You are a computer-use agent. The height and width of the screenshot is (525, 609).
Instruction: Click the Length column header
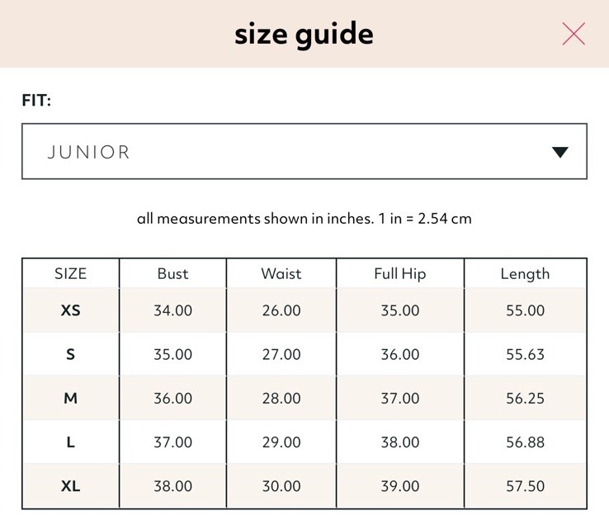525,274
